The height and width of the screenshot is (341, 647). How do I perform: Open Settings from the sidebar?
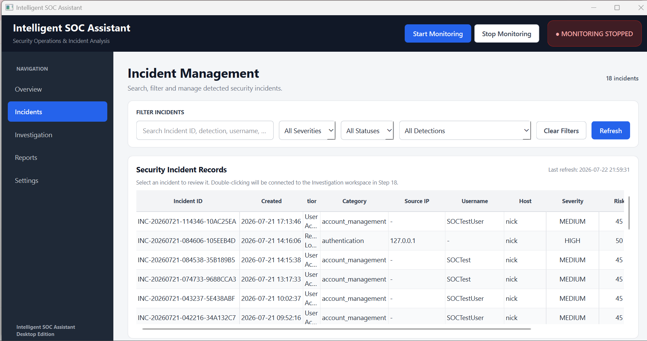click(58, 180)
